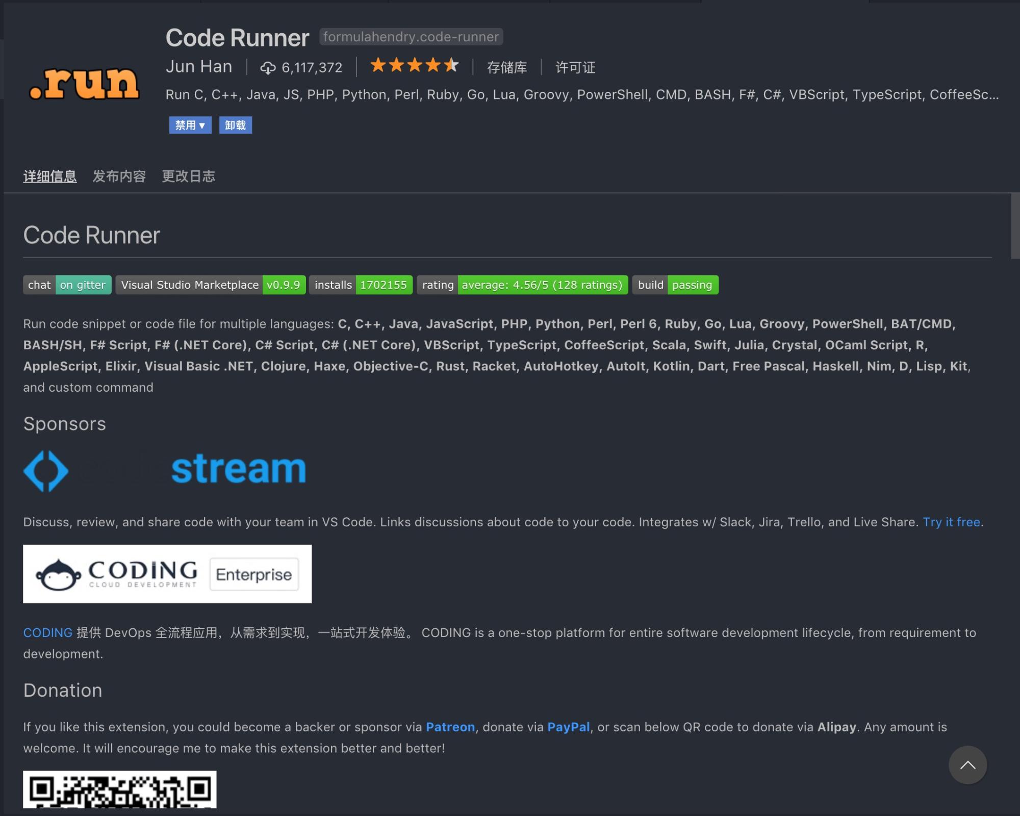Open the PayPal donation link

click(x=569, y=727)
